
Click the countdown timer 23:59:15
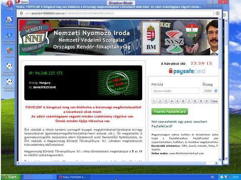pyautogui.click(x=201, y=63)
